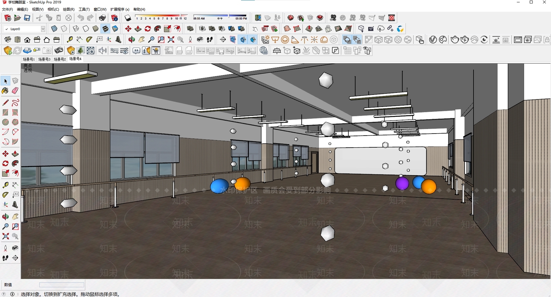
Task: Toggle shadows display on or off
Action: (x=128, y=18)
